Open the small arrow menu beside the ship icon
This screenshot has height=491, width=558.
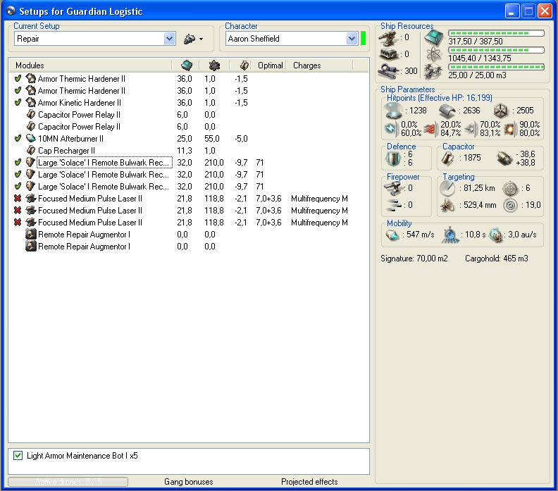point(201,39)
